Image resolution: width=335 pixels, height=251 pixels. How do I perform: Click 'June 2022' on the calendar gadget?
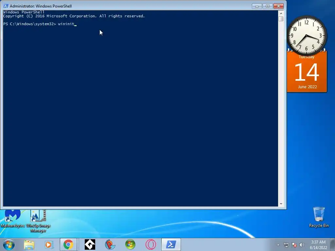tap(307, 87)
